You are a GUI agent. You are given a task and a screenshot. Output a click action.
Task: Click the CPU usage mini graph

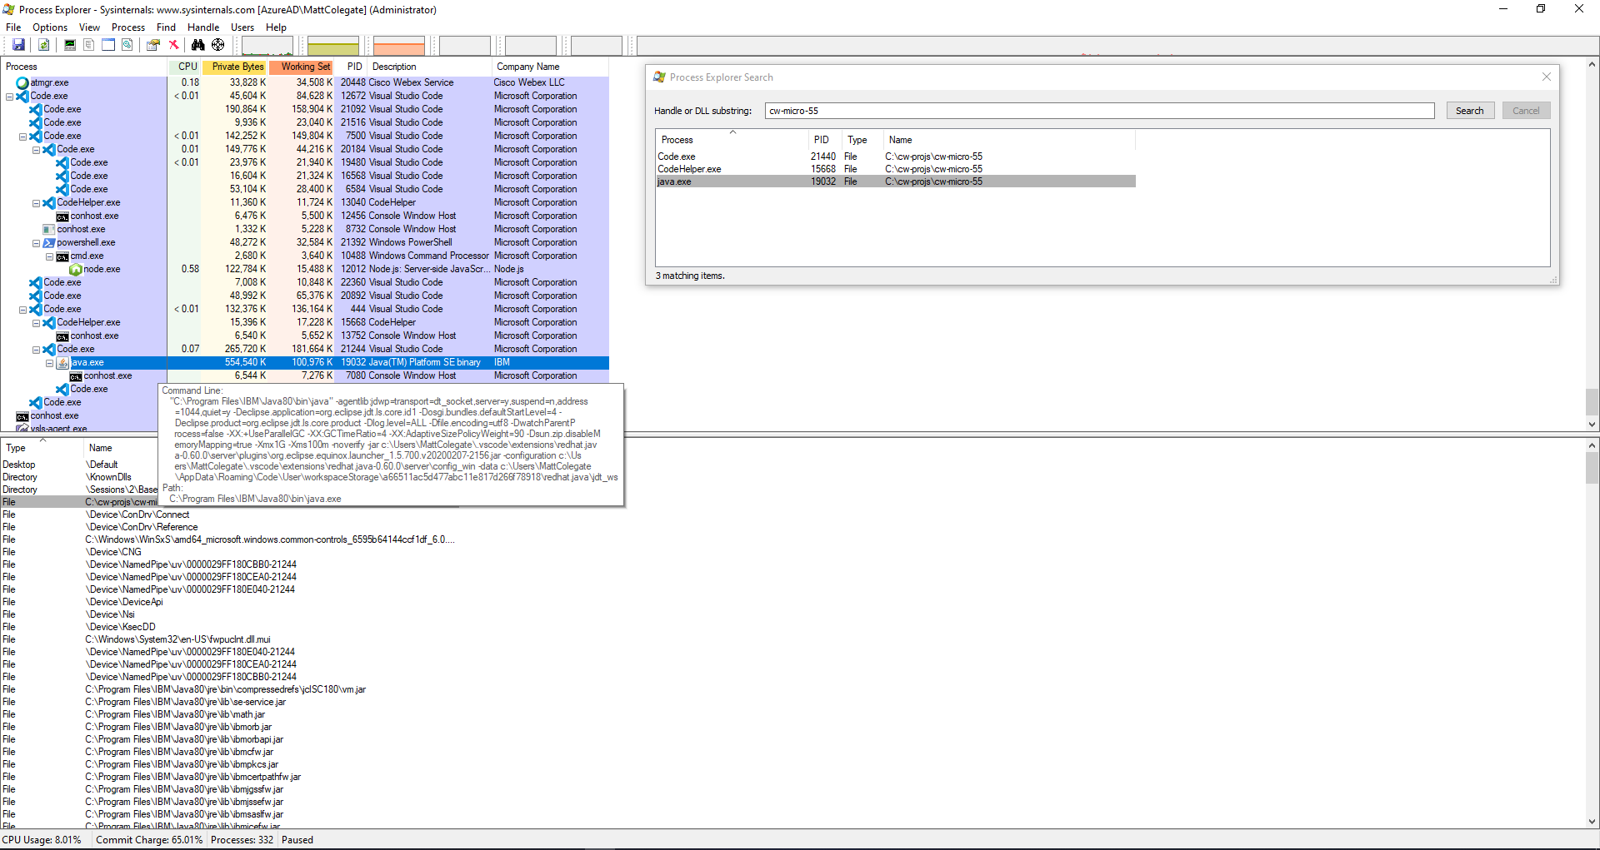pyautogui.click(x=267, y=45)
